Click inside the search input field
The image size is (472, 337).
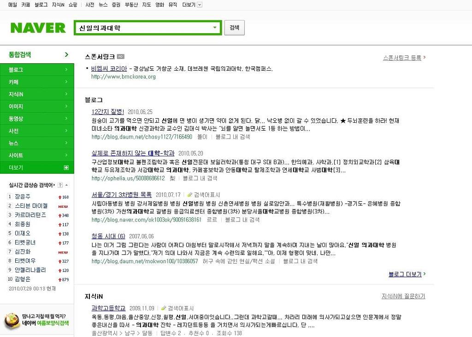point(144,28)
